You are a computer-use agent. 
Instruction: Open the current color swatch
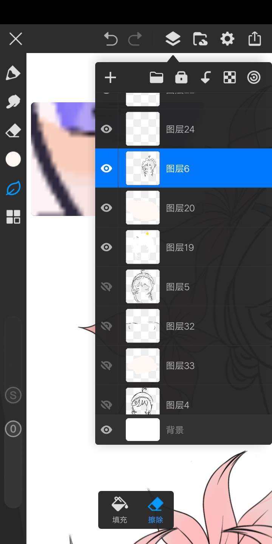[13, 159]
